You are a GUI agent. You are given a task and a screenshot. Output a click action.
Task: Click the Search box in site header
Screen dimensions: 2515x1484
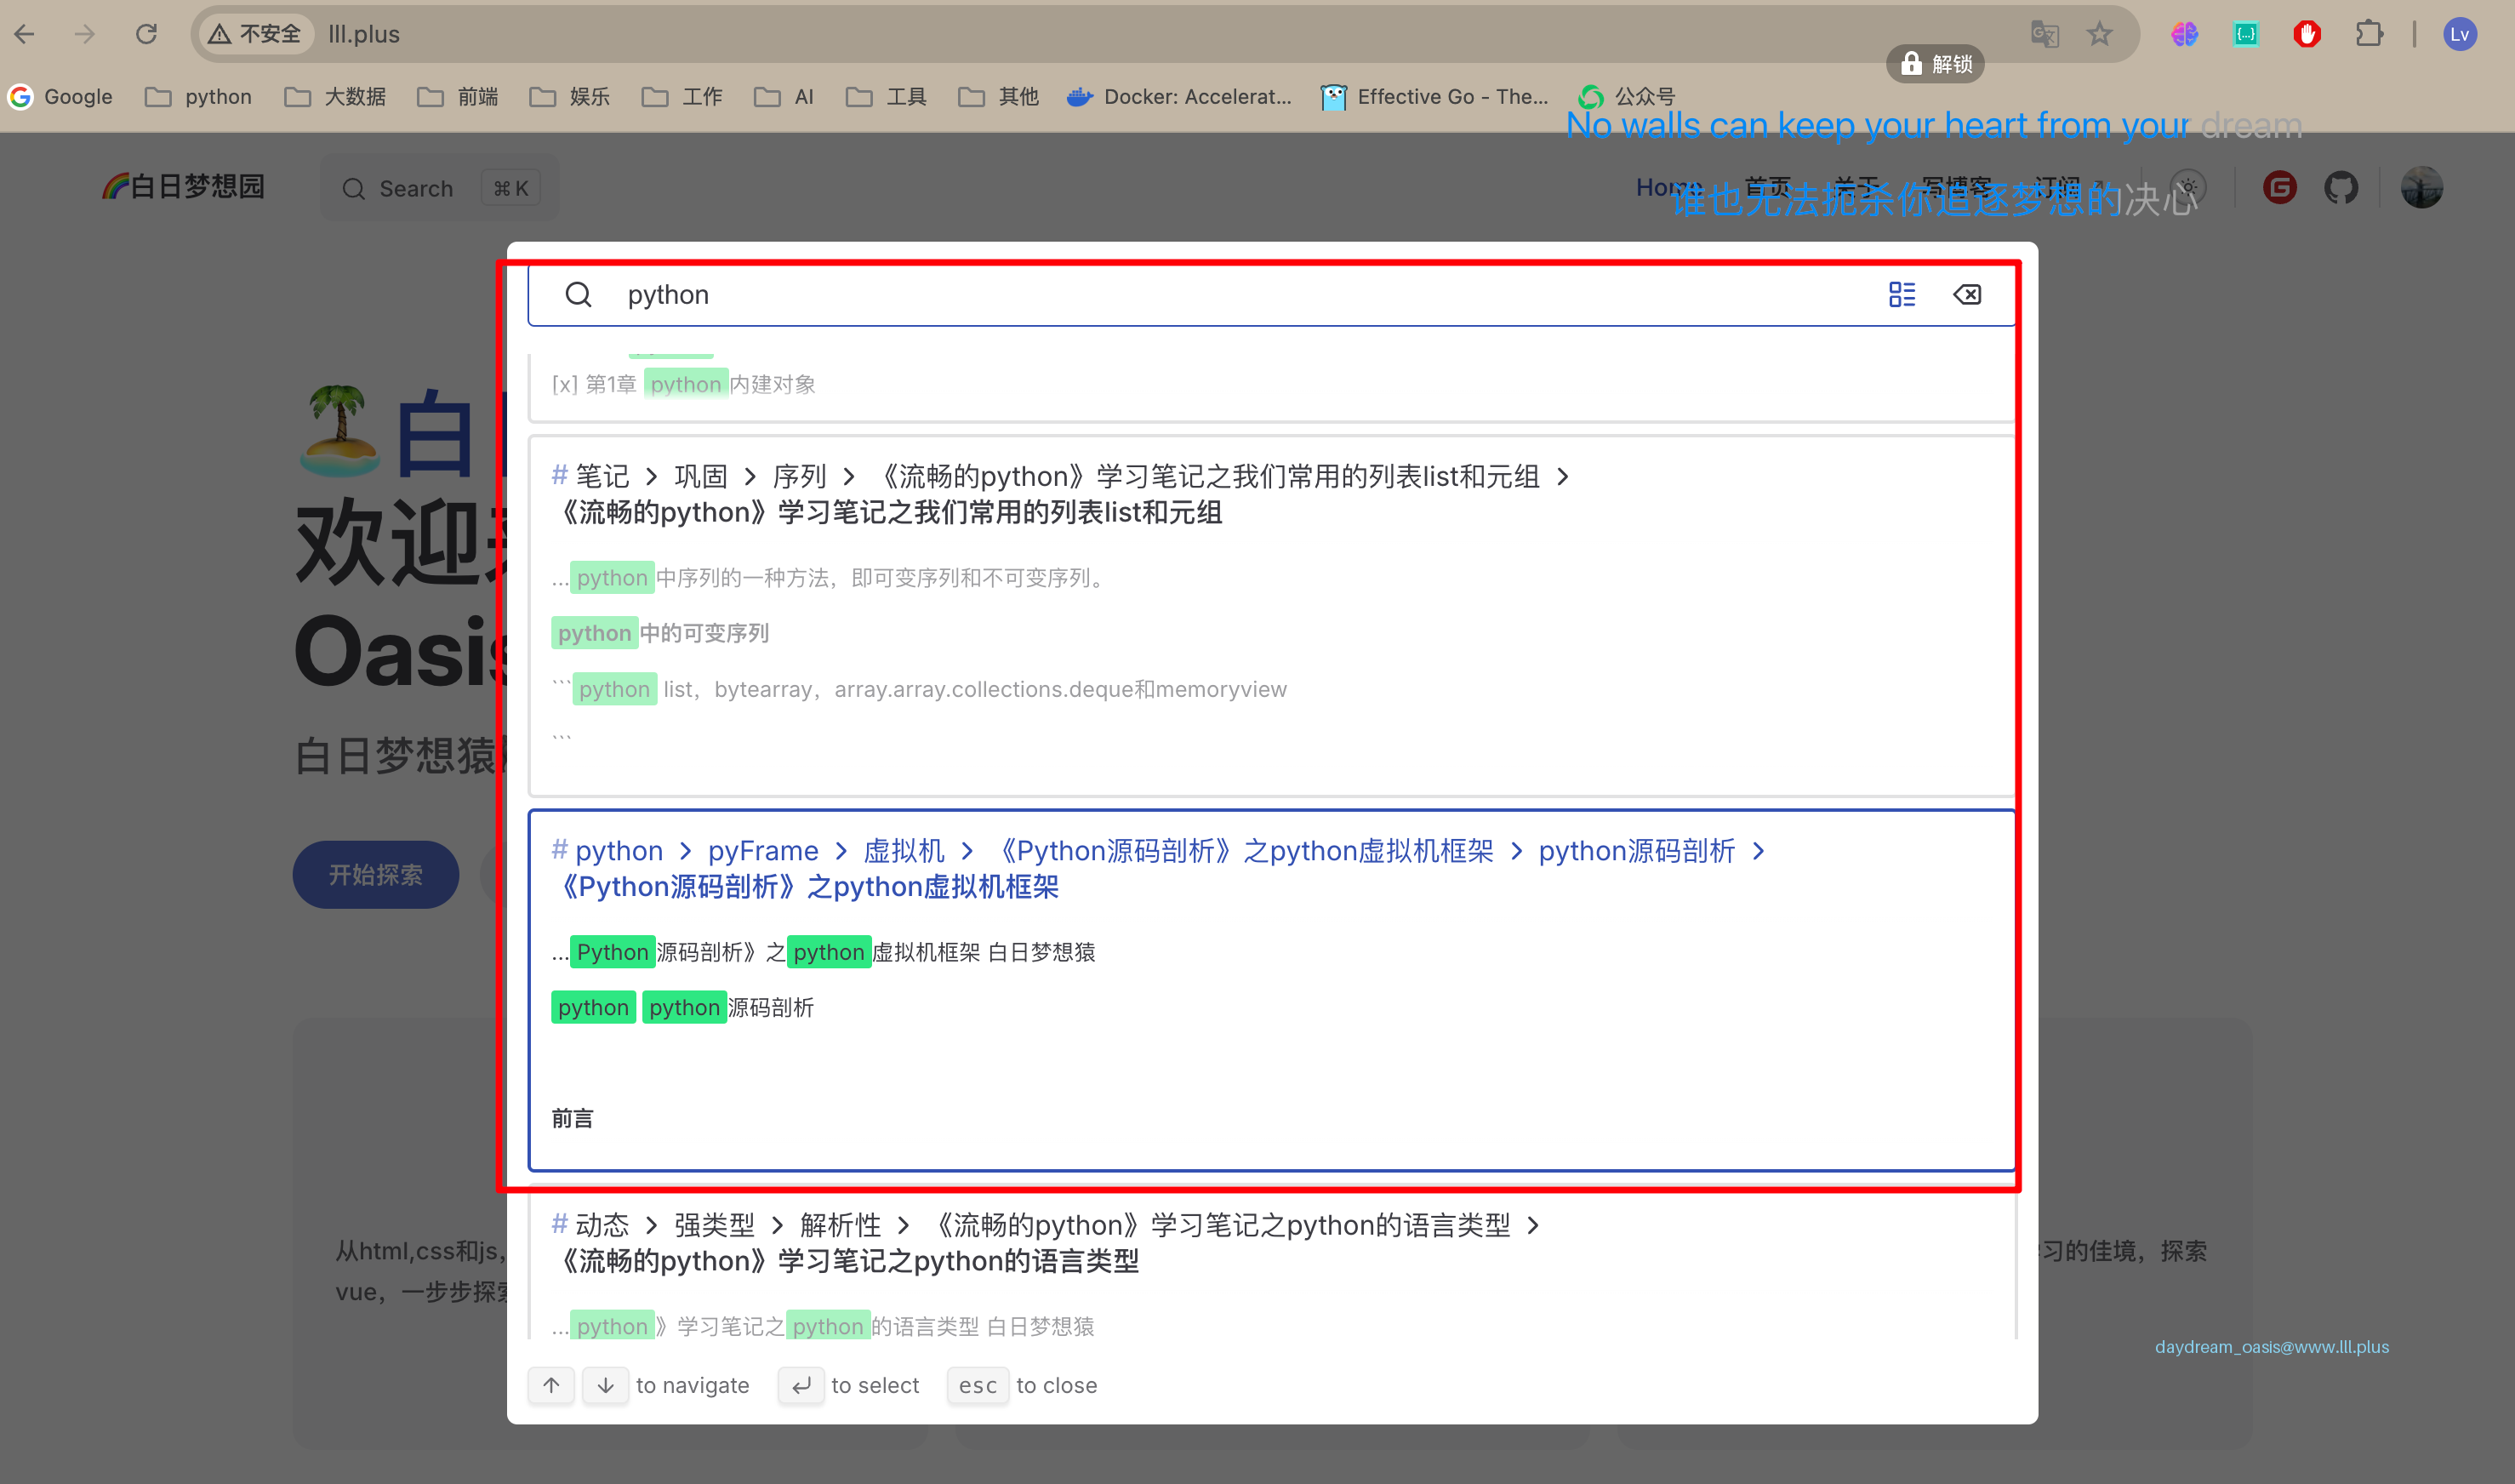click(439, 188)
